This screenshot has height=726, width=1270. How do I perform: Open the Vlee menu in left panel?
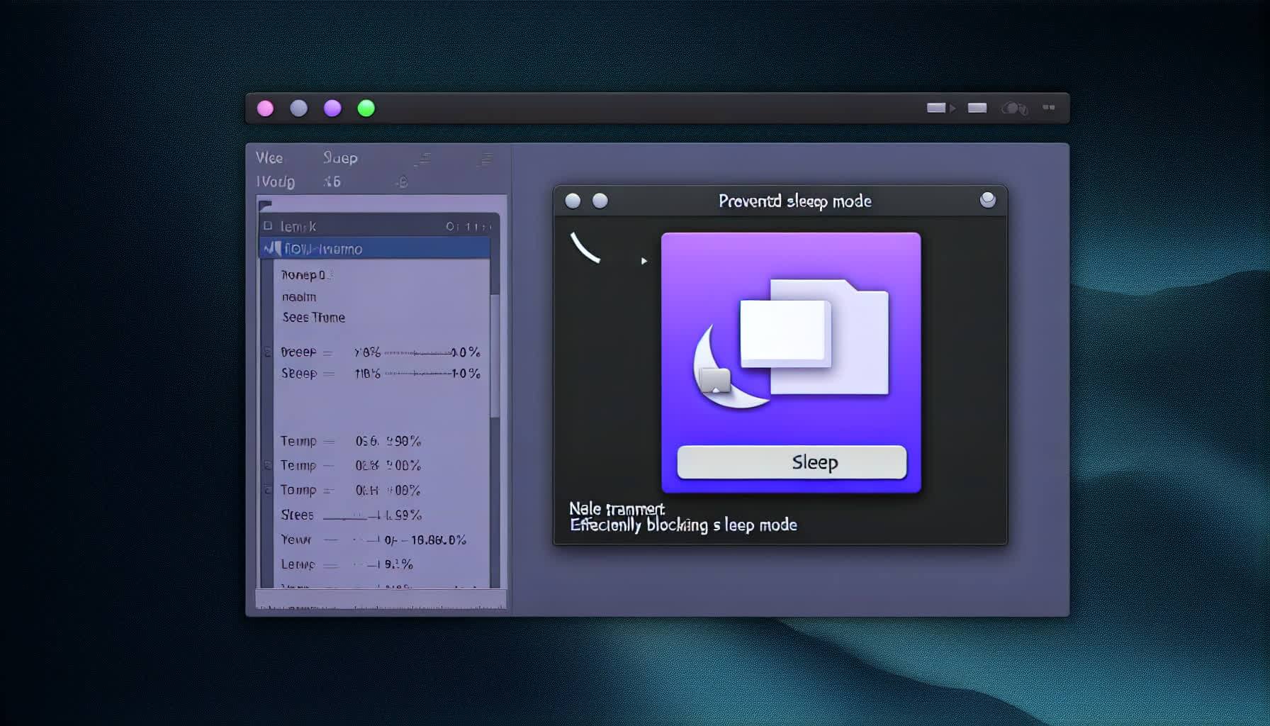point(269,158)
